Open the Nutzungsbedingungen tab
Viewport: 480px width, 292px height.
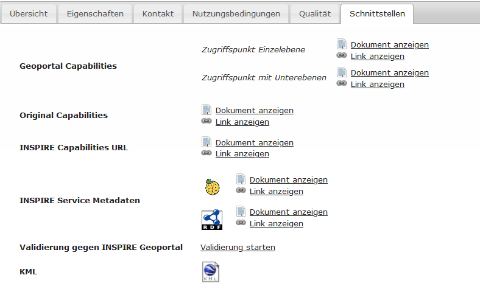236,14
